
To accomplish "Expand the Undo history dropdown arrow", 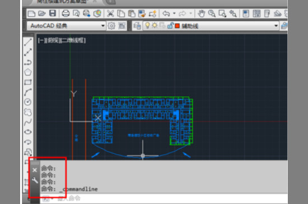I will click(x=174, y=13).
